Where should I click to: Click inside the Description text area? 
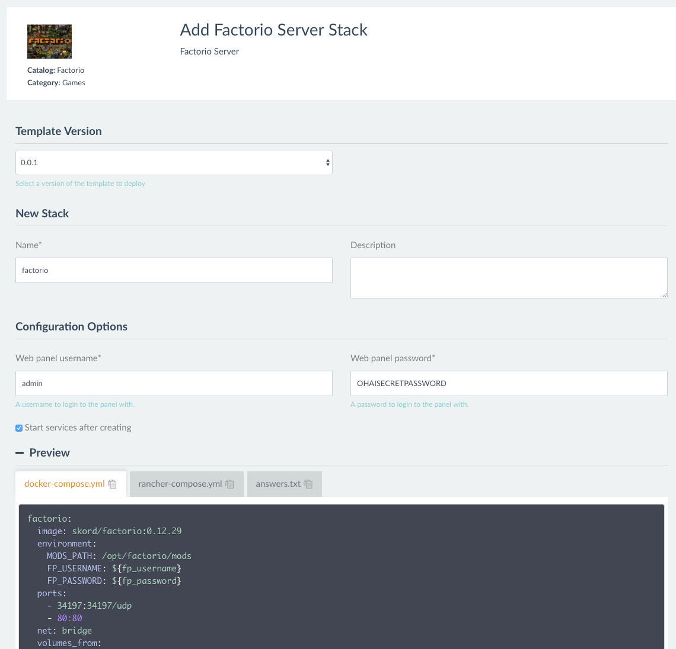(x=508, y=277)
